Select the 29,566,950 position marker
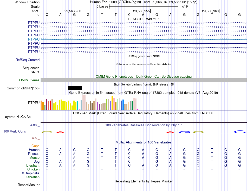The image size is (247, 191). [73, 11]
